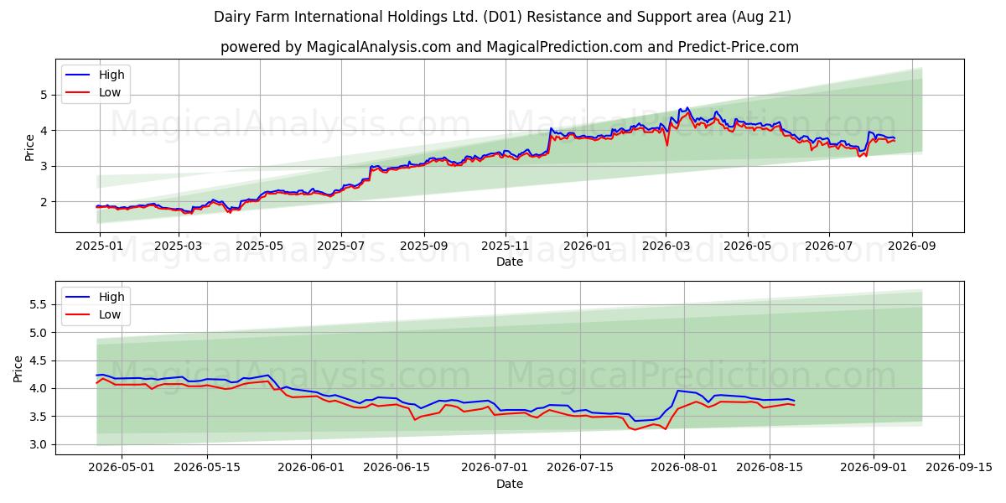1006x503 pixels.
Task: Click the 'Date' axis title under the bottom chart
Action: click(x=510, y=484)
